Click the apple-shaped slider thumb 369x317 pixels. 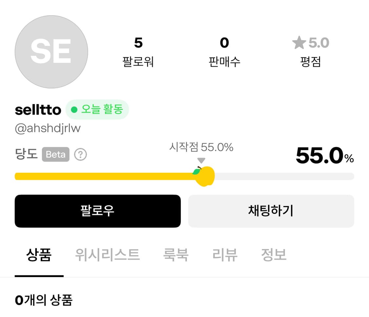[x=204, y=176]
